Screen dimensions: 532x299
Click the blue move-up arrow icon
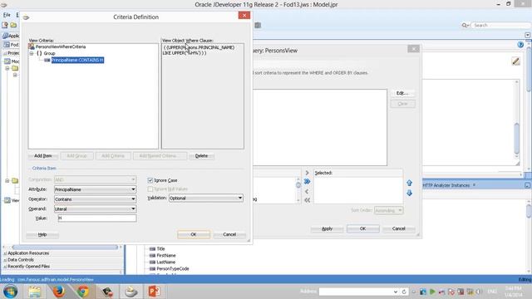[410, 183]
